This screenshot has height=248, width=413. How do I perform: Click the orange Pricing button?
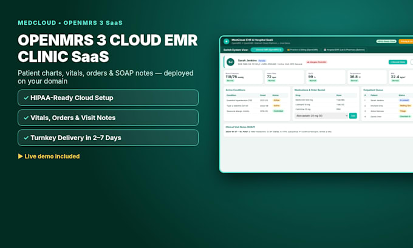coord(406,41)
